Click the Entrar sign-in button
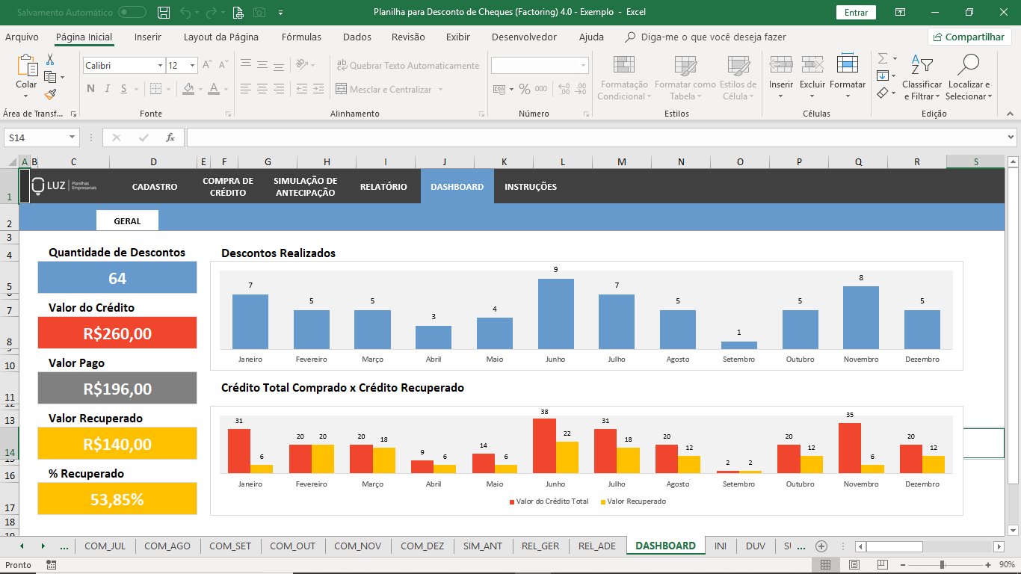The height and width of the screenshot is (574, 1021). point(856,12)
